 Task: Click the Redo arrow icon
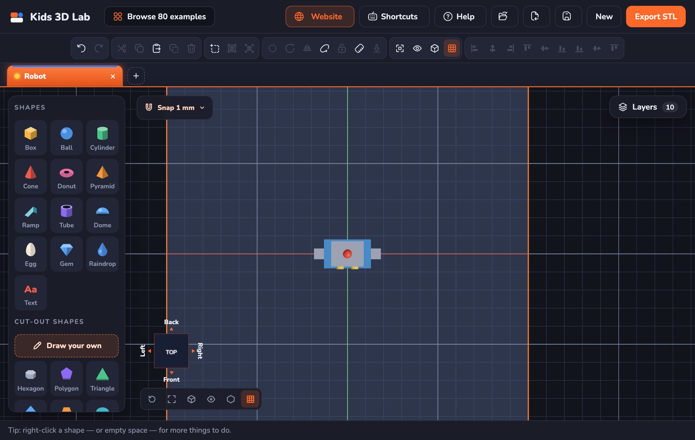[x=99, y=48]
